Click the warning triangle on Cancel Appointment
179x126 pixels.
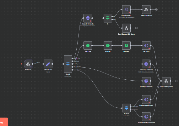click(149, 102)
